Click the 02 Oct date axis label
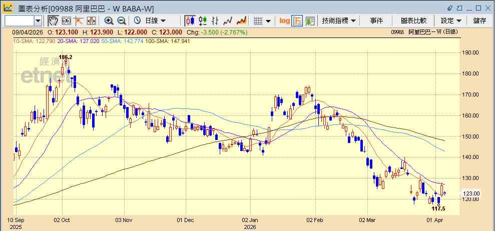This screenshot has height=231, width=495. point(62,220)
